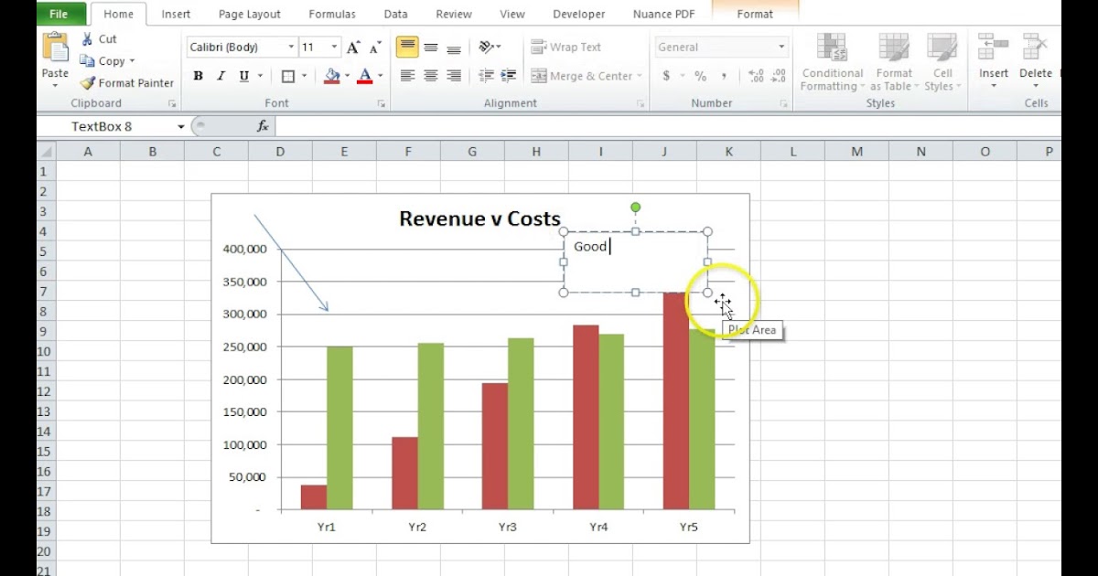
Task: Expand Underline style dropdown arrow
Action: [x=261, y=77]
